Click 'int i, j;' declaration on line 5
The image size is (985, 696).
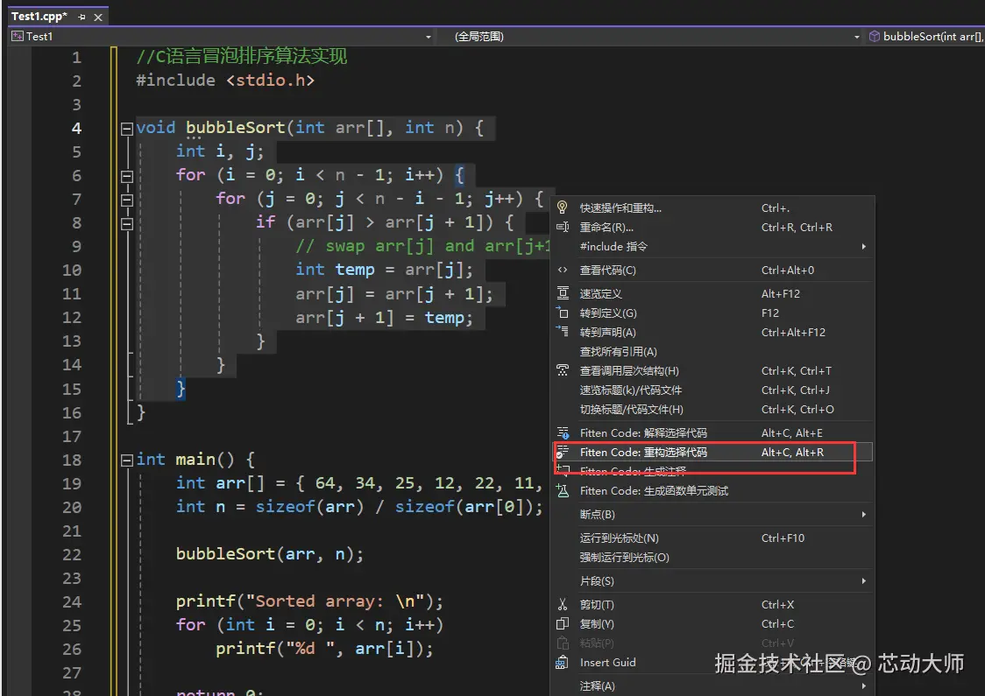(x=220, y=151)
